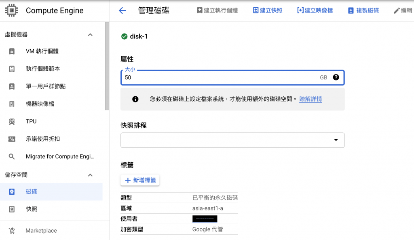Click the TPU sidebar icon
The width and height of the screenshot is (414, 240).
(12, 121)
